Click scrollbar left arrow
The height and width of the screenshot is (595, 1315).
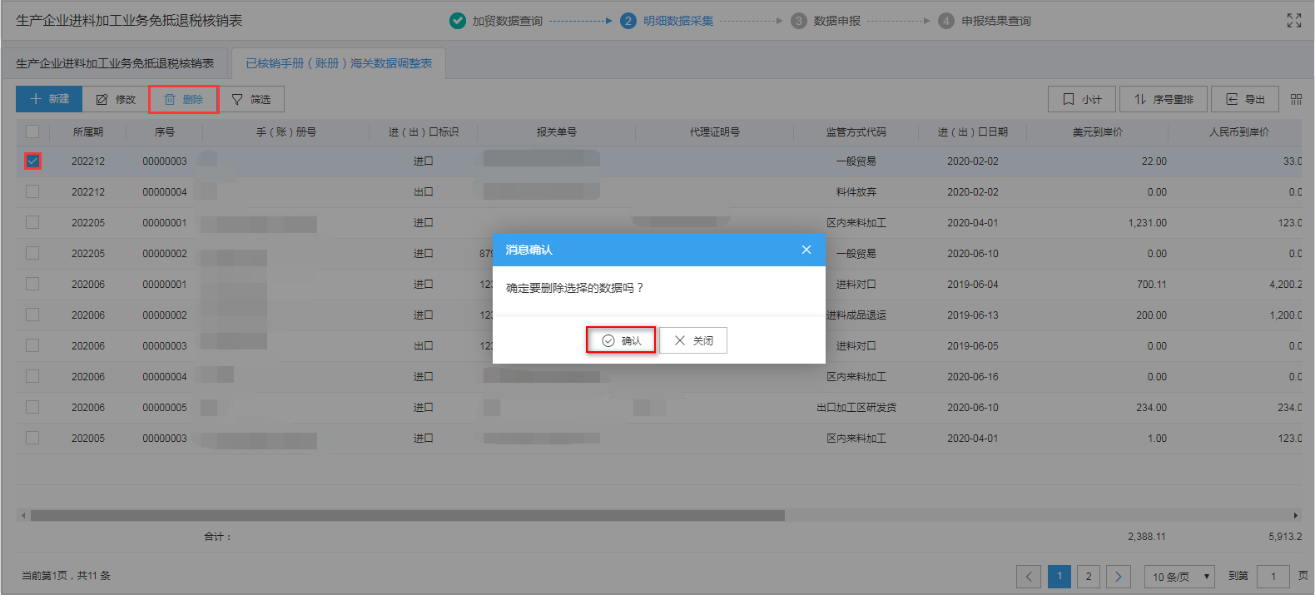pyautogui.click(x=23, y=515)
